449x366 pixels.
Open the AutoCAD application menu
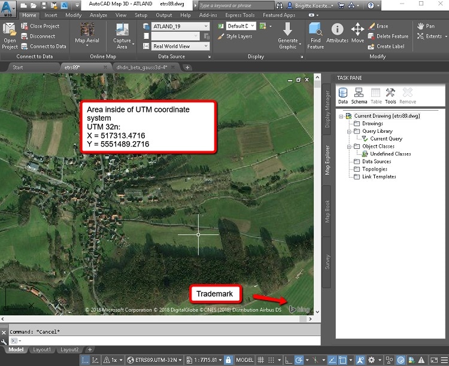[8, 8]
